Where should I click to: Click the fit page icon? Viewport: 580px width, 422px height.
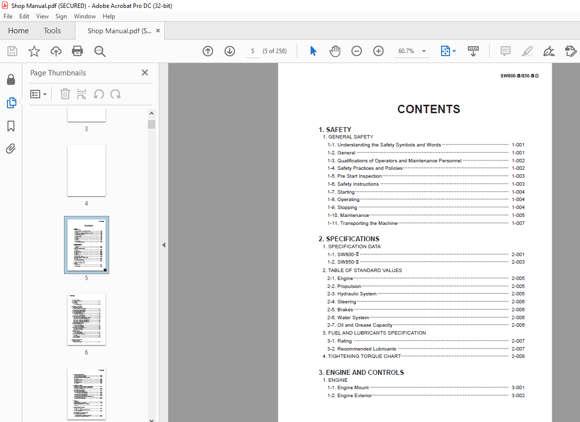pos(446,51)
